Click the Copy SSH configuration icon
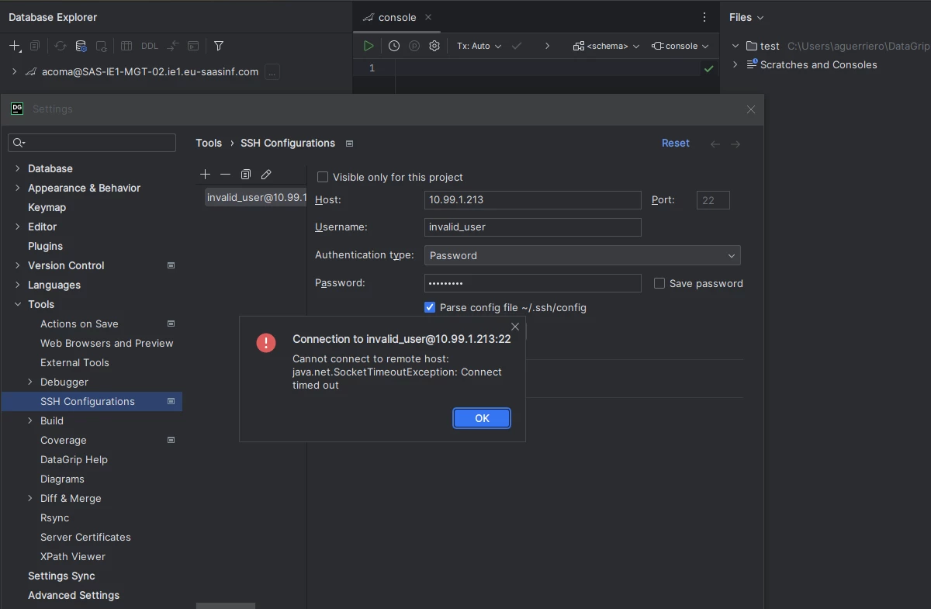This screenshot has width=931, height=609. pos(246,175)
